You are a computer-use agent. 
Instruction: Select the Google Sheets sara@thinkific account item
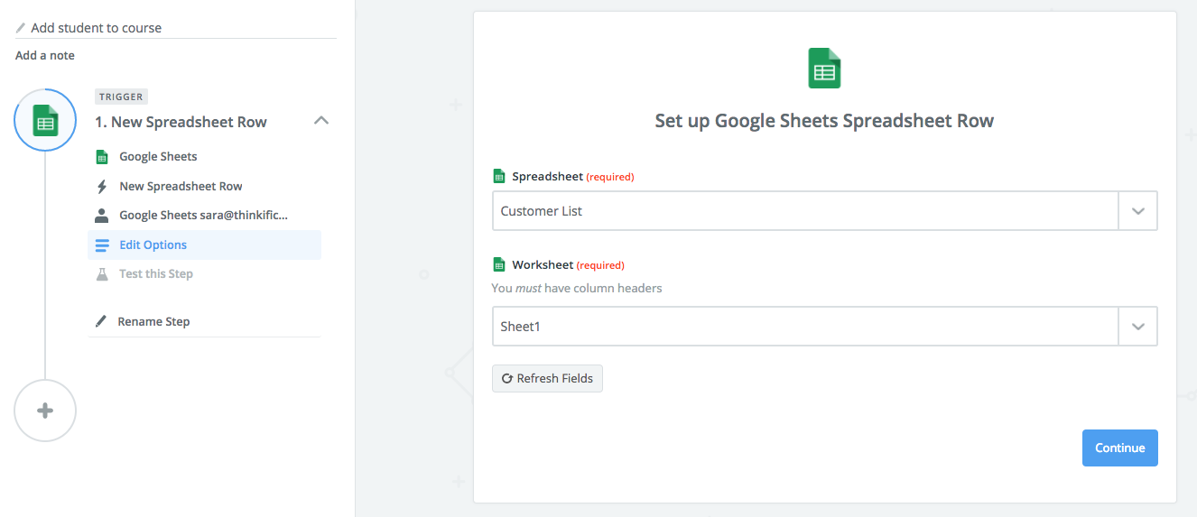[204, 216]
